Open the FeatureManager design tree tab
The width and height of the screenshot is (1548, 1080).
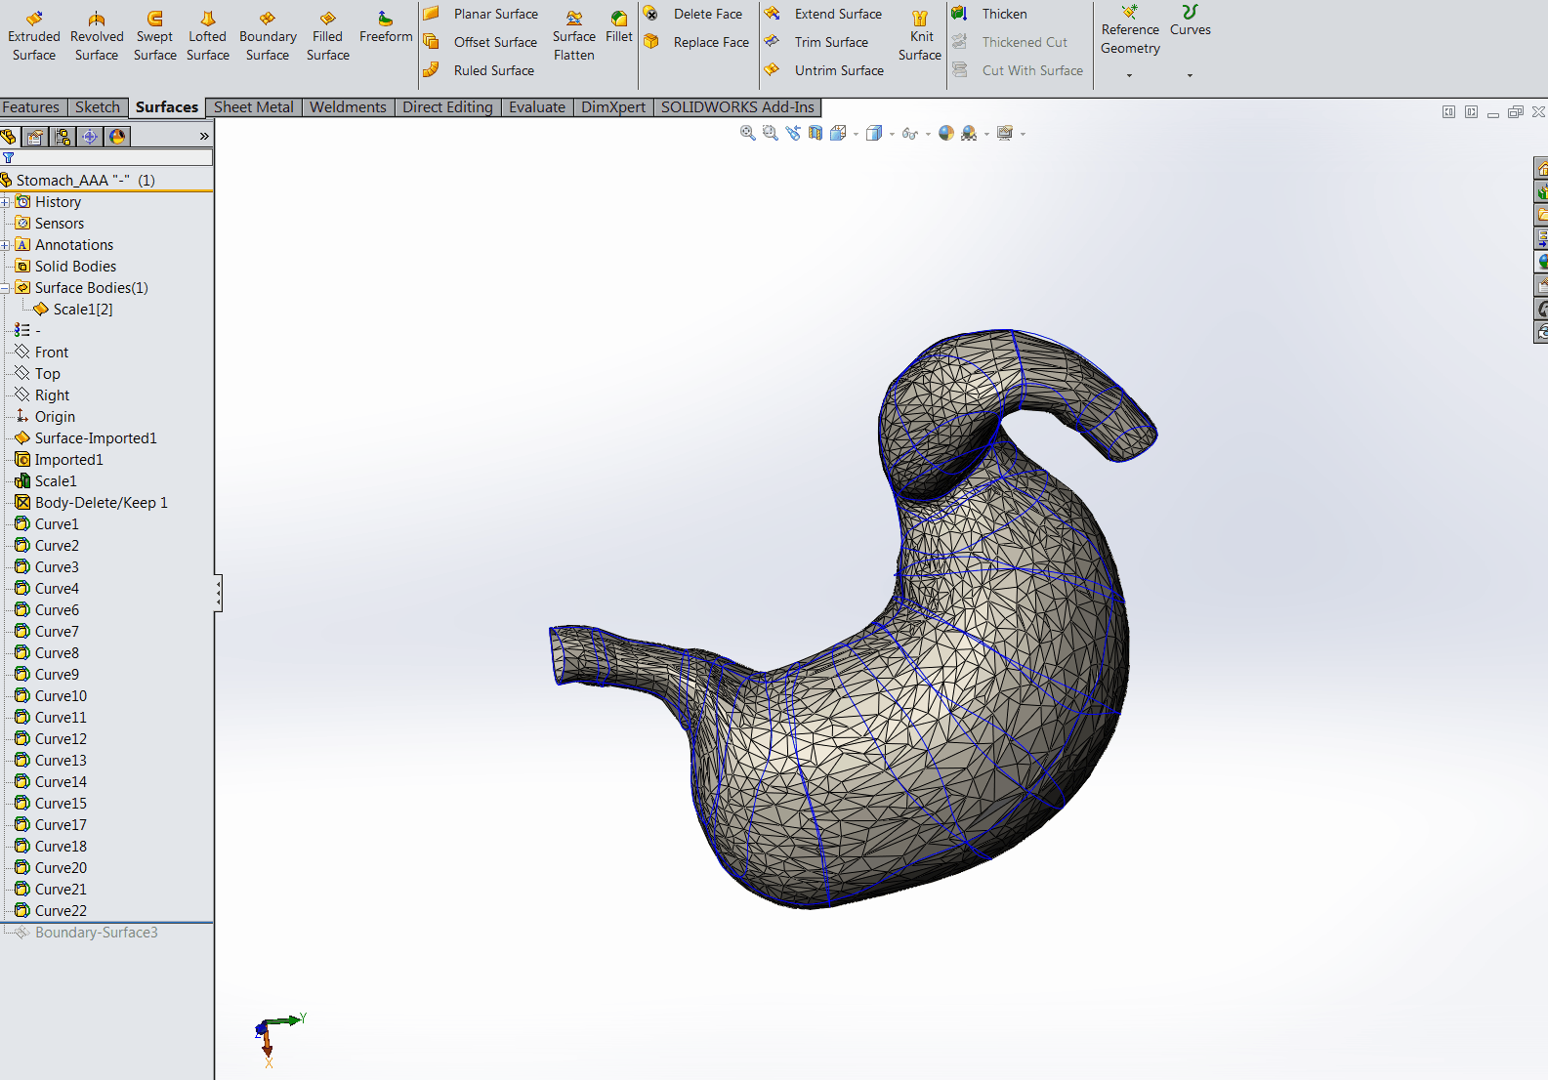(x=9, y=136)
